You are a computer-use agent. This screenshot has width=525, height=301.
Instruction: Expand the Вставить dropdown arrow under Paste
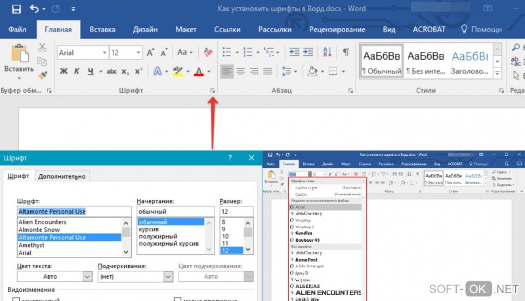(19, 78)
